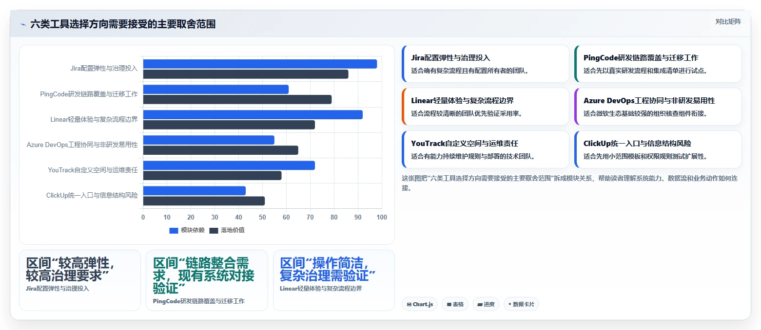
Task: Click the ClickUp统一入口与信息结构风险 axis label
Action: 92,195
